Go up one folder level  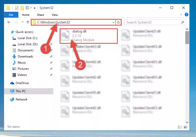point(28,22)
